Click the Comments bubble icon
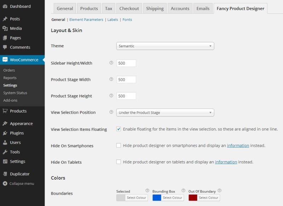 pos(5,47)
